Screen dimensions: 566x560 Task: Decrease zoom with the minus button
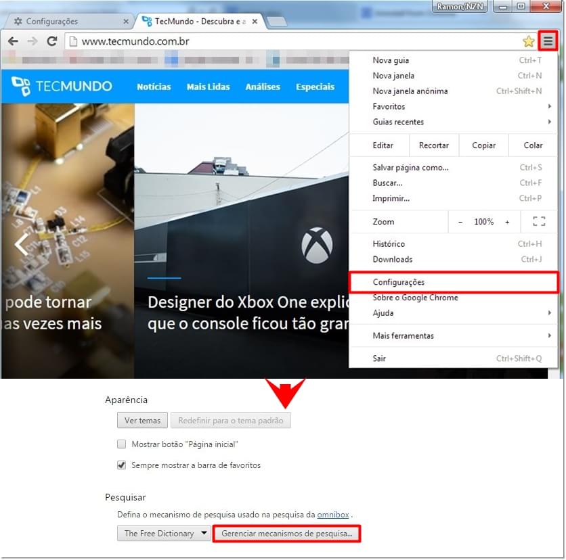460,222
